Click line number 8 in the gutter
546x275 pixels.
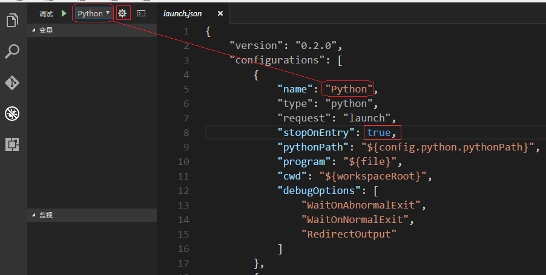pos(186,132)
